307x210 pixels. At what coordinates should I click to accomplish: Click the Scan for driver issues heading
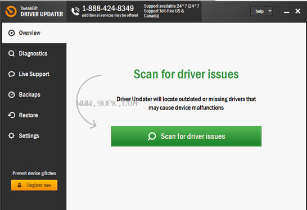click(x=186, y=74)
